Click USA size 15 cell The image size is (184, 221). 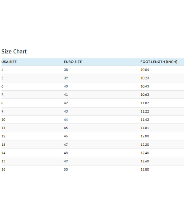pyautogui.click(x=3, y=161)
